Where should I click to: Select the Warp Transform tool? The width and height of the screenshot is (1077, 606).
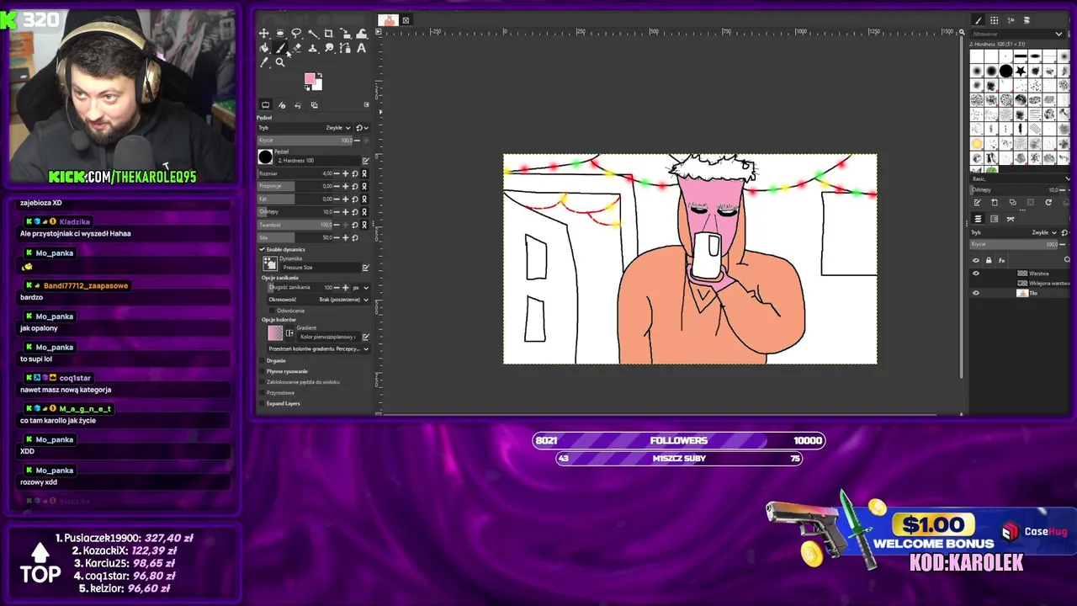tap(362, 34)
